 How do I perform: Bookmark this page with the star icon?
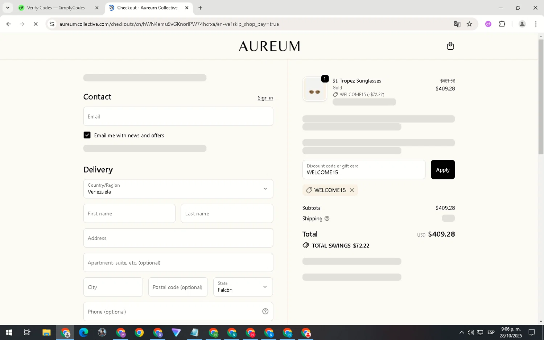click(x=469, y=24)
